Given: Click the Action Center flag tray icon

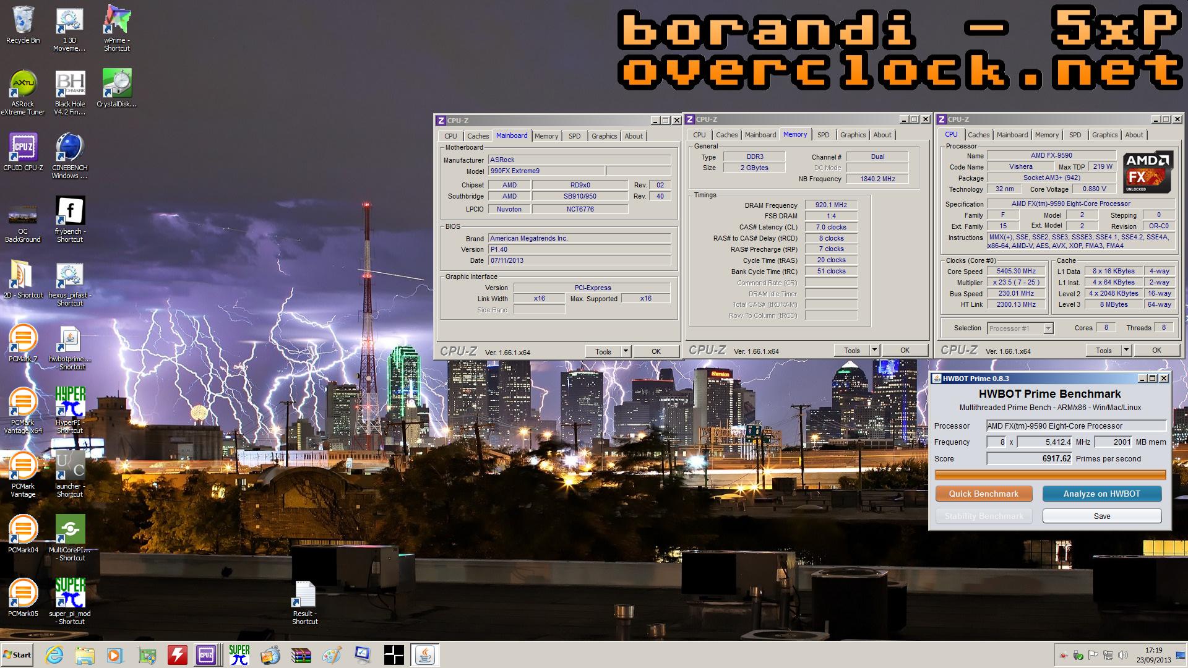Looking at the screenshot, I should [x=1093, y=656].
